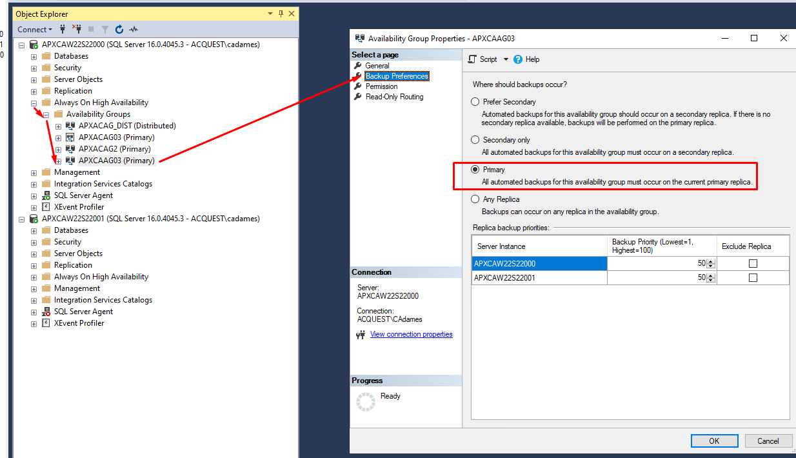Click the APXACAG2 availability group icon

70,149
